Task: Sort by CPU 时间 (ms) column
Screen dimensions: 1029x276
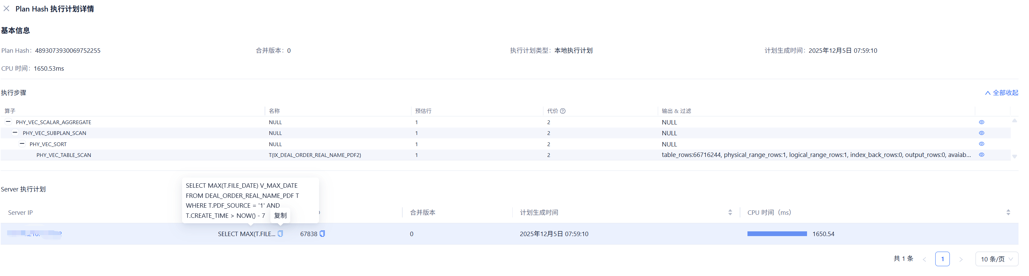Action: point(1008,212)
